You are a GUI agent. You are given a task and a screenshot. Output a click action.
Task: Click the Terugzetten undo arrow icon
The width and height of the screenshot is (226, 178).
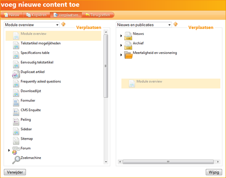coord(87,15)
